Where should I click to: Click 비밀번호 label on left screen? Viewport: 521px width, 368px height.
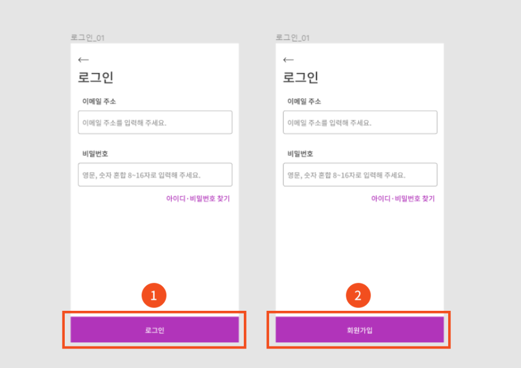[x=95, y=154]
